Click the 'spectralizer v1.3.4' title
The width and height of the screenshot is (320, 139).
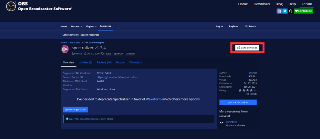click(89, 48)
